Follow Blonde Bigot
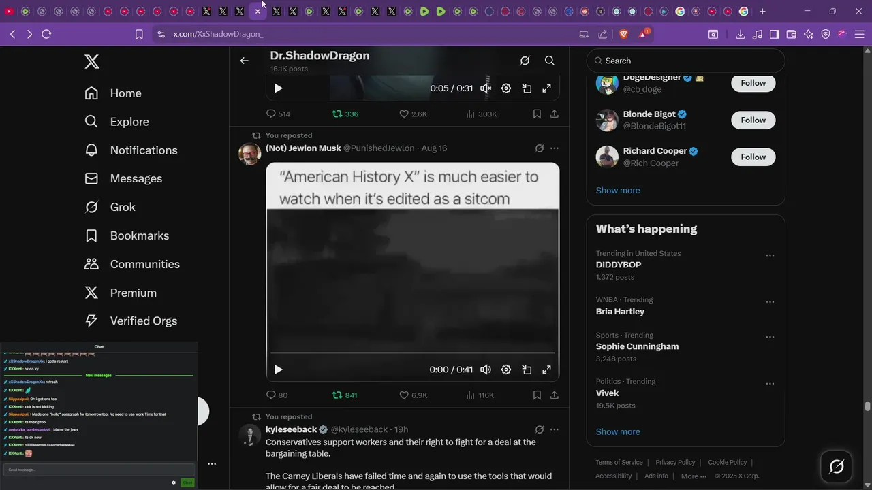Screen dimensions: 872x490 (753, 120)
